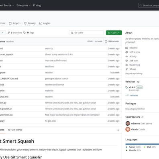Click the eye icon beside 0 watching
This screenshot has height=159, width=159.
[x=126, y=65]
